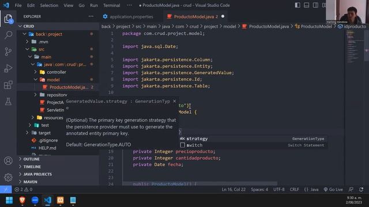Open the Selection menu
Screen dimensions: 369x207
click(x=49, y=5)
